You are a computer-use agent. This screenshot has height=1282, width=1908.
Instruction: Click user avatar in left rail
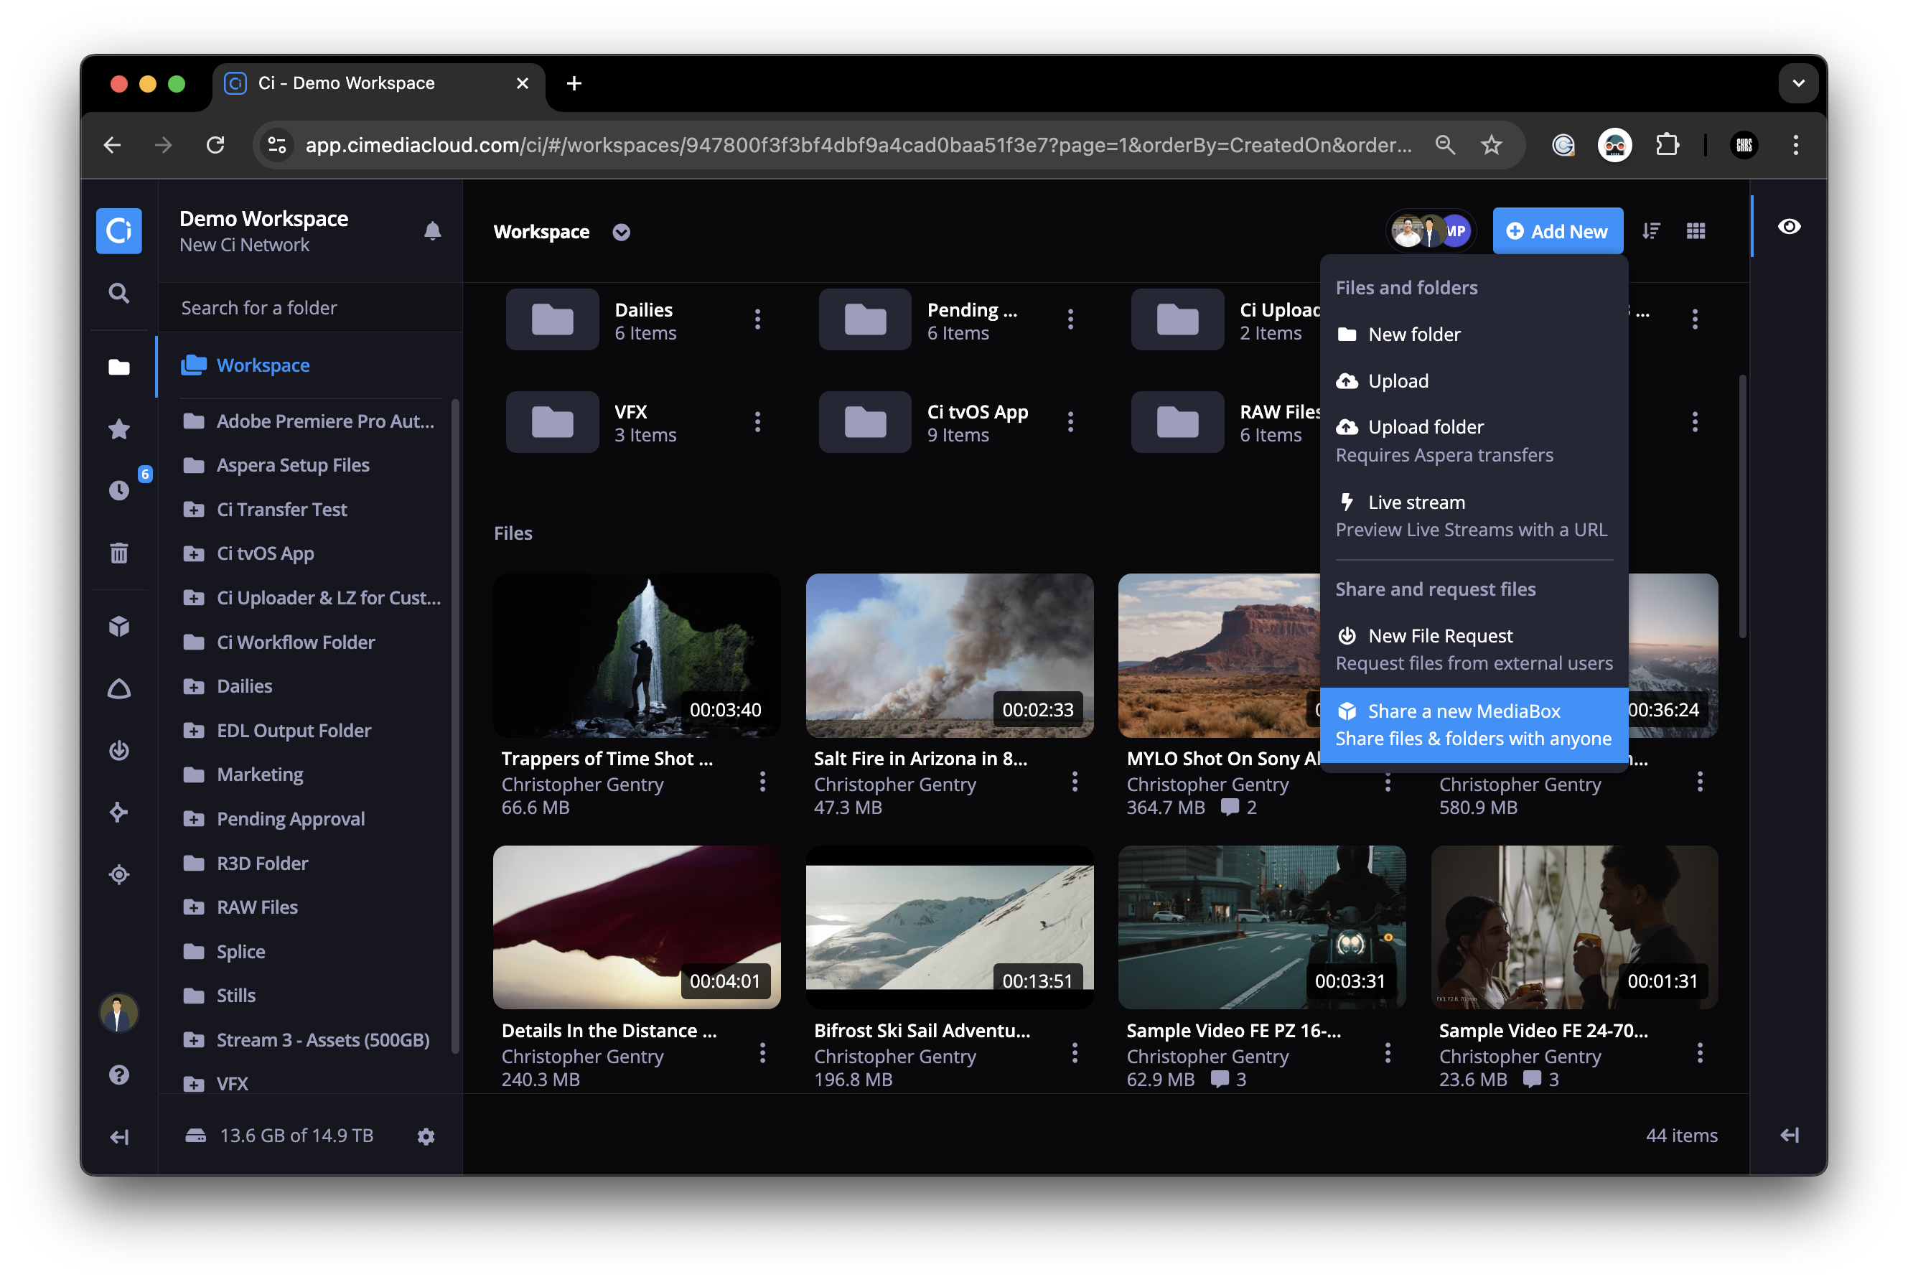pyautogui.click(x=118, y=1014)
